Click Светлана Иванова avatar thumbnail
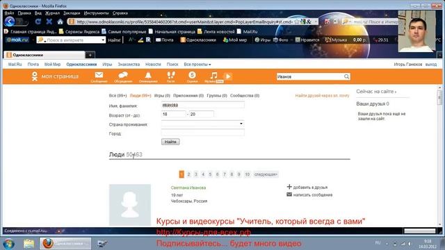 tap(130, 205)
